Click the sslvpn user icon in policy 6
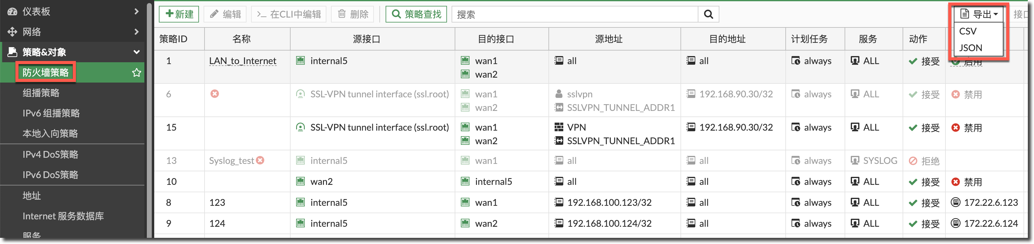The height and width of the screenshot is (244, 1034). [x=559, y=94]
